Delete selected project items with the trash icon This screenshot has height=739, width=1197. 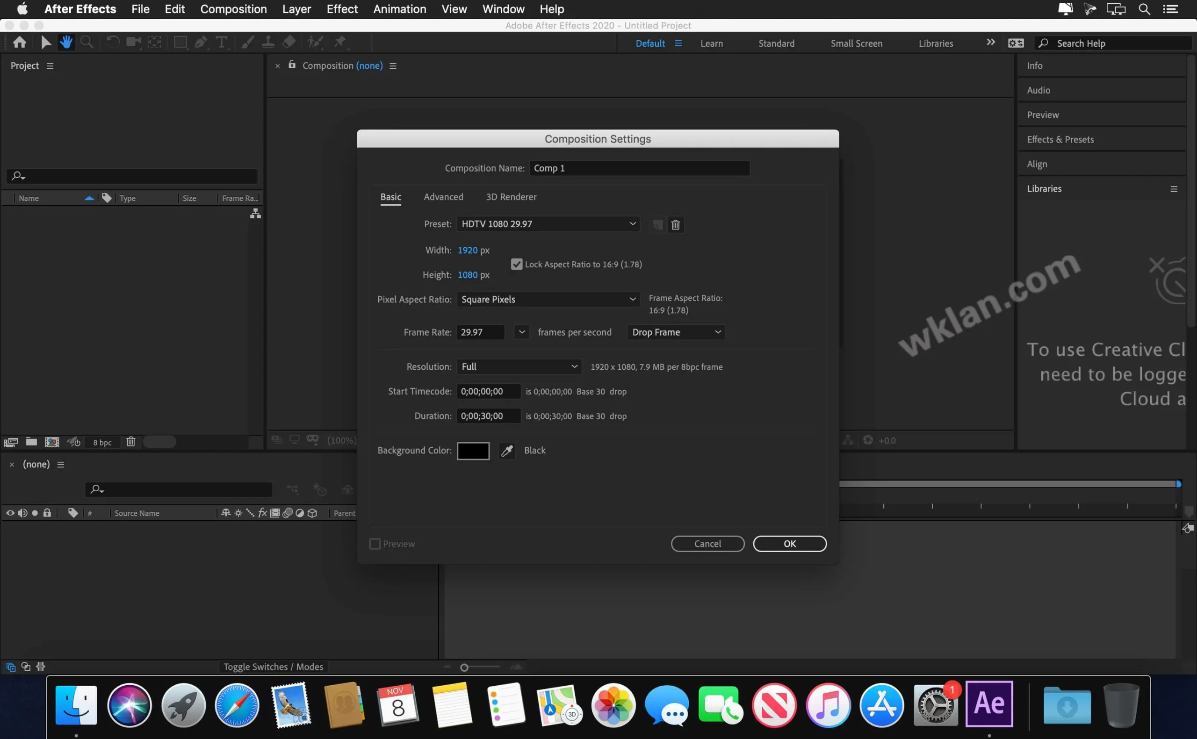[130, 442]
